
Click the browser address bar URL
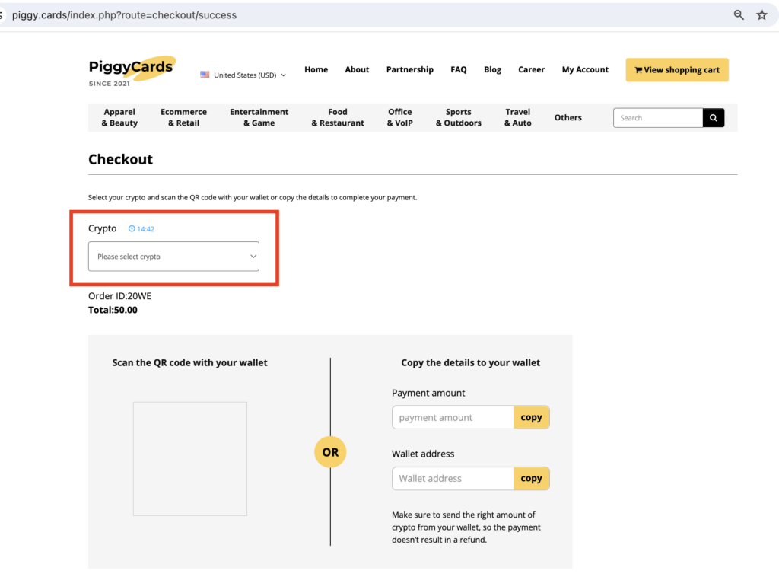tap(124, 15)
